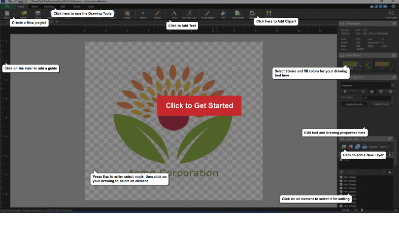Viewport: 399px width, 237px height.
Task: Click the duplicate layer icon
Action: [x=358, y=147]
